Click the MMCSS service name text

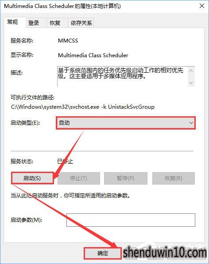(68, 41)
